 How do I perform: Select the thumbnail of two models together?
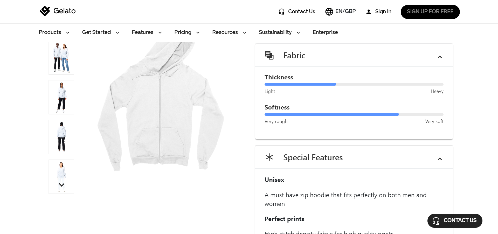coord(61,58)
